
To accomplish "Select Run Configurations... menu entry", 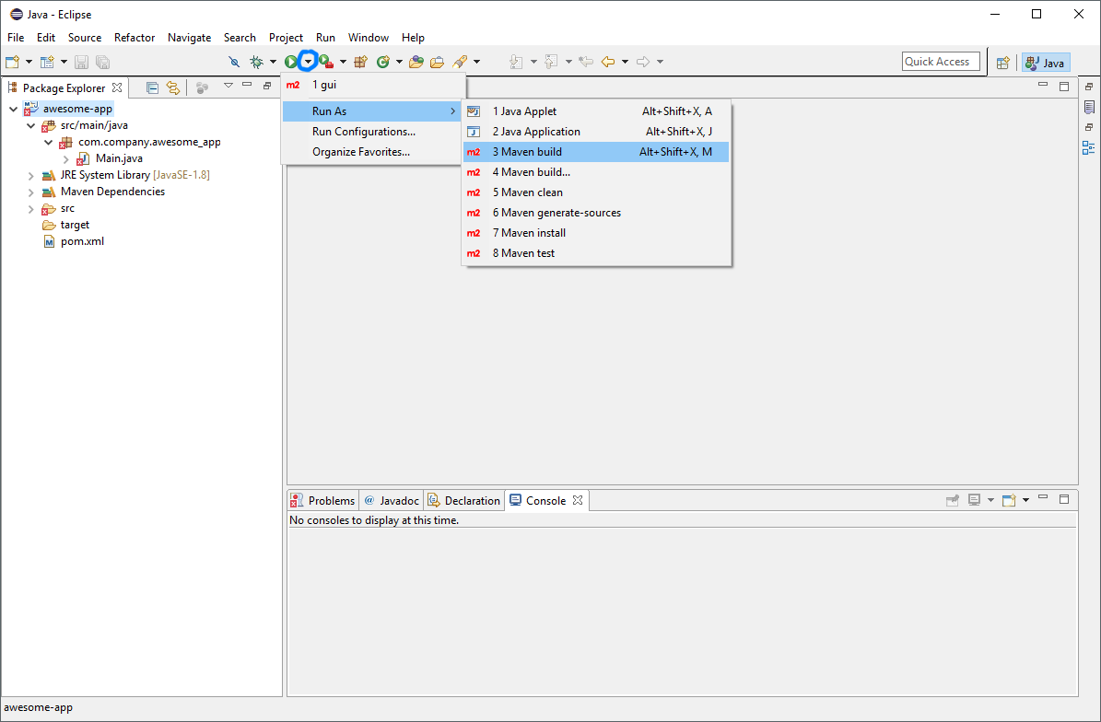I will (x=371, y=131).
